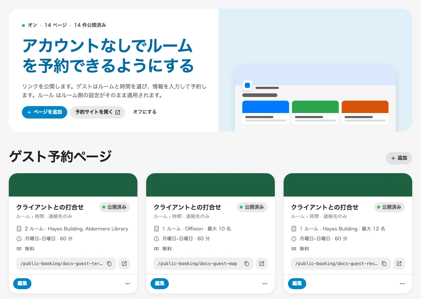Viewport: 421px width, 299px height.
Task: Open 予約サイトを開く booking site button
Action: pyautogui.click(x=98, y=112)
